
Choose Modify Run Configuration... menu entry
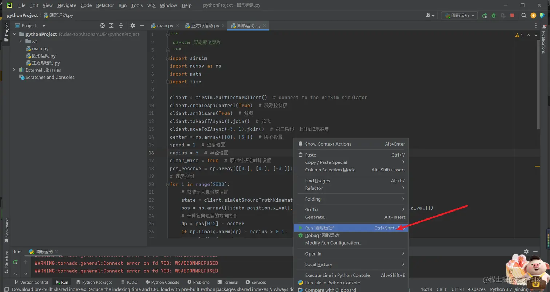(x=333, y=243)
